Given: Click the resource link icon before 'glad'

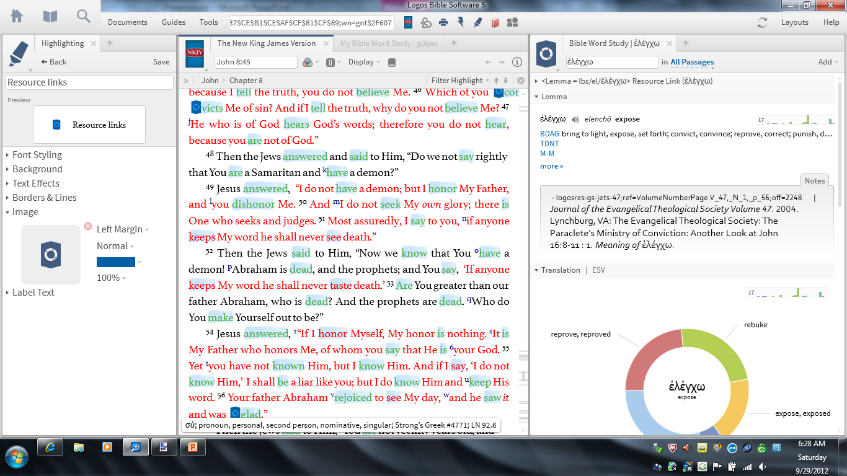Looking at the screenshot, I should pos(235,412).
